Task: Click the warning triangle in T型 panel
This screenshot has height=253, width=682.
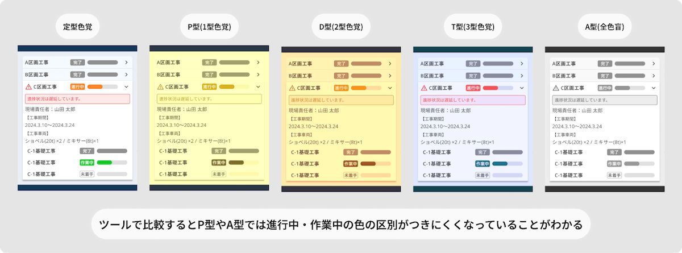Action: tap(423, 88)
